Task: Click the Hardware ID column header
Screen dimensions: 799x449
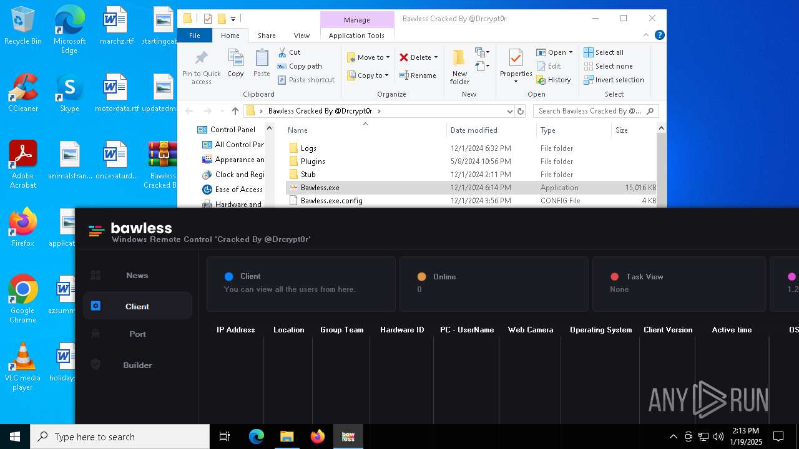Action: [x=402, y=329]
